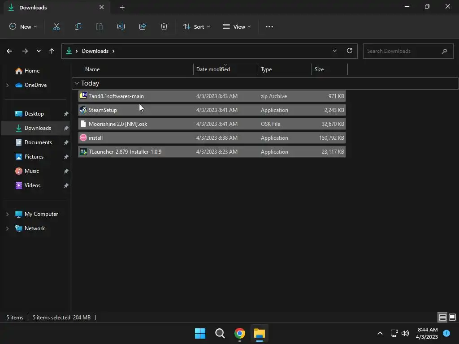Show hidden system tray icons
The width and height of the screenshot is (459, 344).
click(x=380, y=333)
